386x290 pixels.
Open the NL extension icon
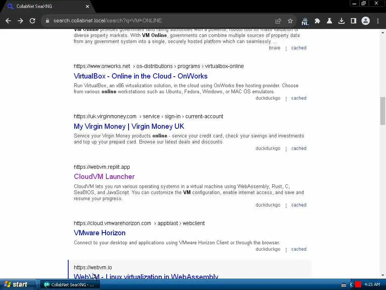pos(305,21)
